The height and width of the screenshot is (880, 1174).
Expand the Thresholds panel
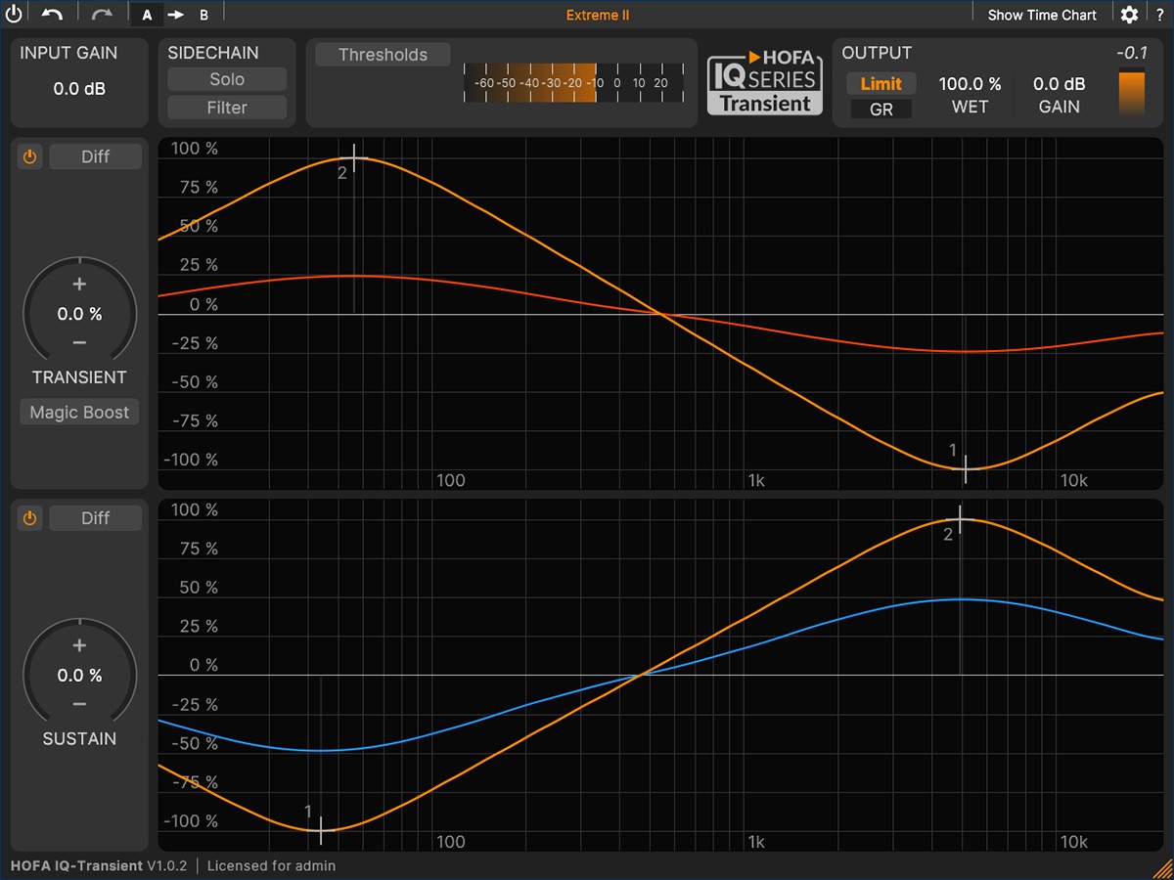[x=383, y=55]
